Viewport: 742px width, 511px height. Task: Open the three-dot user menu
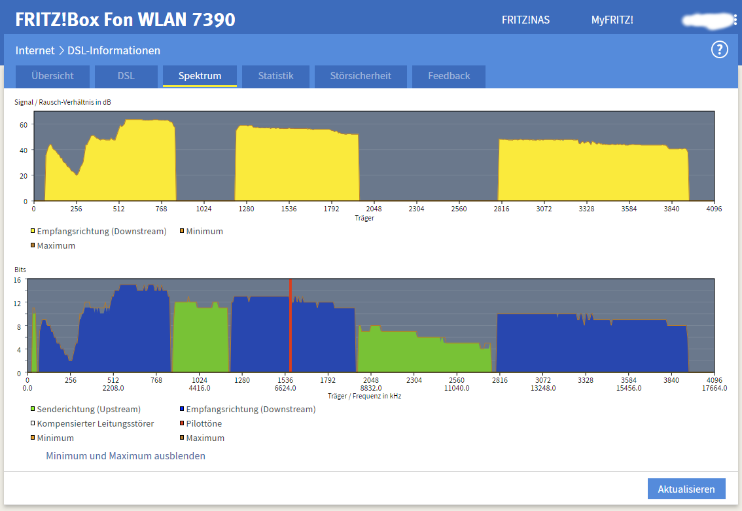coord(735,20)
